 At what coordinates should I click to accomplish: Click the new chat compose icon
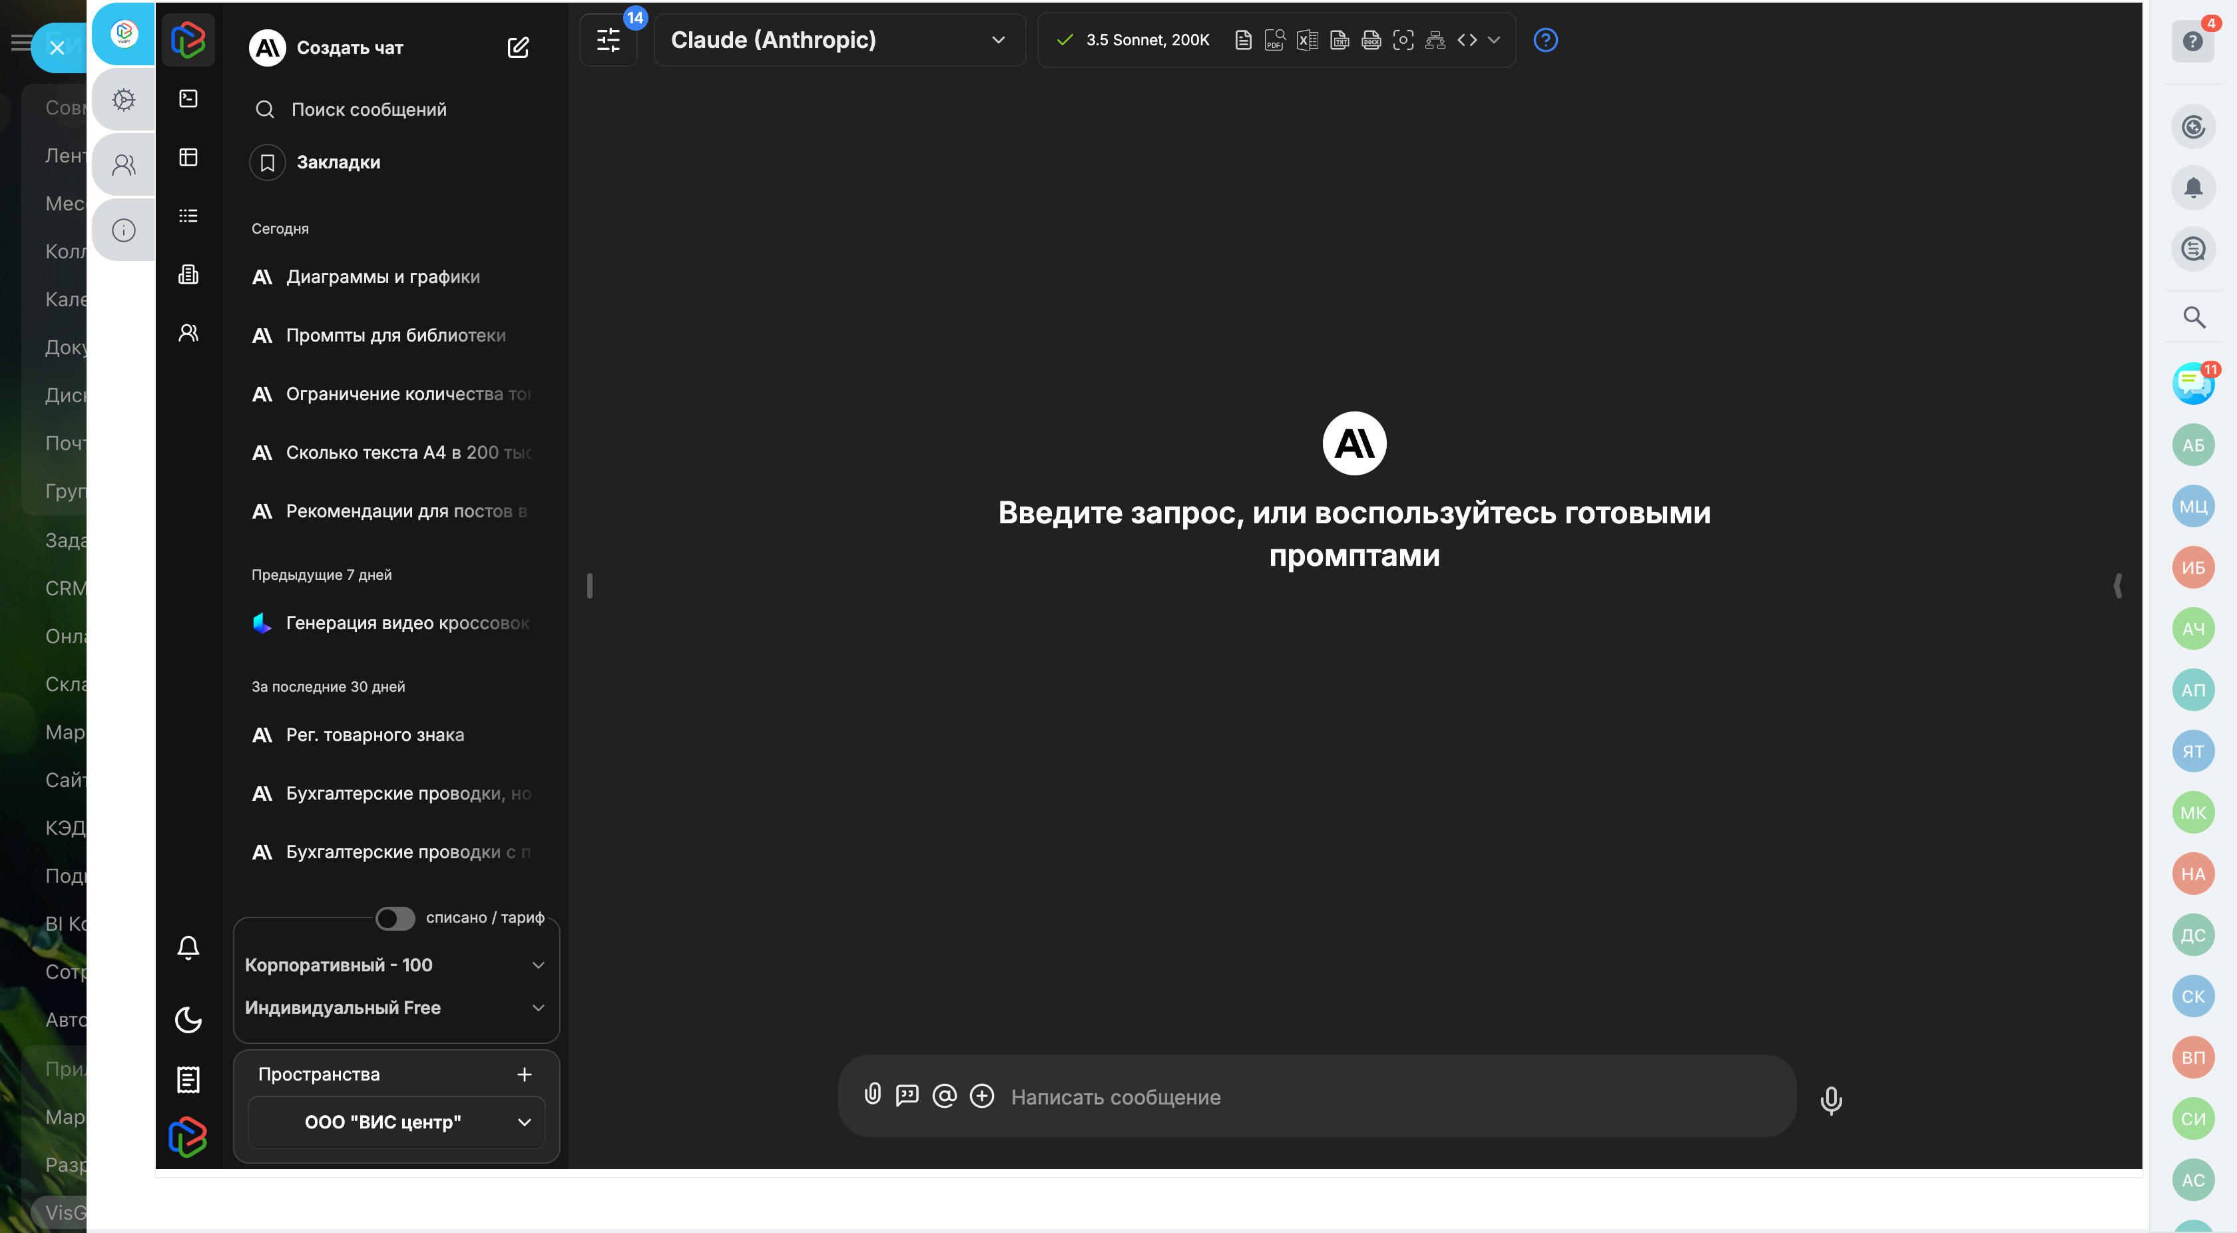pos(517,48)
